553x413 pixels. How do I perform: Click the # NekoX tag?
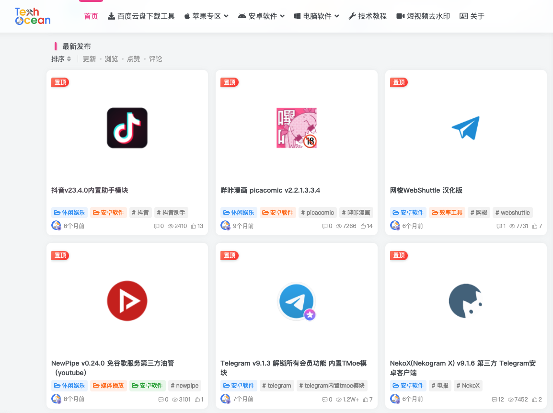click(x=468, y=386)
